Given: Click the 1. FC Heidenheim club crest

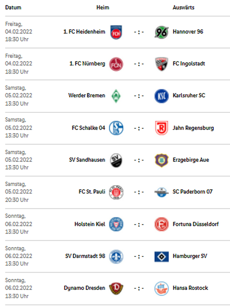Looking at the screenshot, I should pos(116,32).
